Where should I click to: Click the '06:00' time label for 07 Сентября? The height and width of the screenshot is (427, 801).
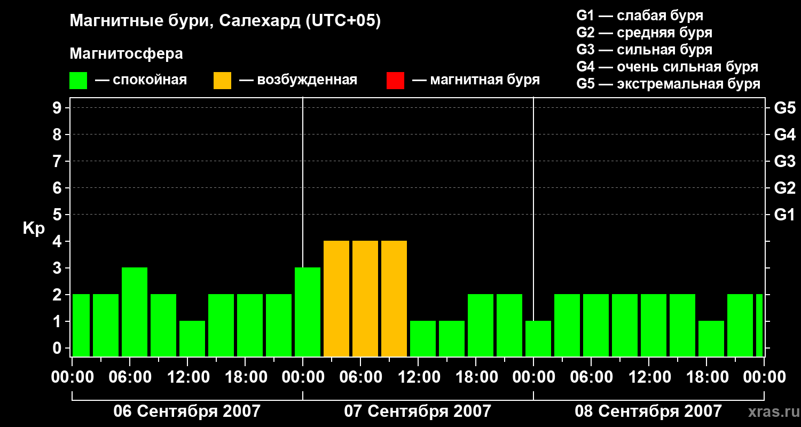point(360,377)
